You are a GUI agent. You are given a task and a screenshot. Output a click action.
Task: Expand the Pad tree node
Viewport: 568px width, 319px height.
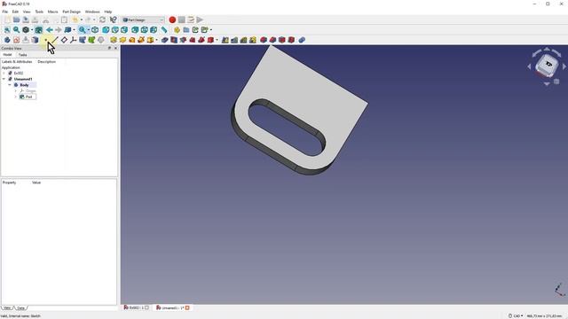[16, 97]
